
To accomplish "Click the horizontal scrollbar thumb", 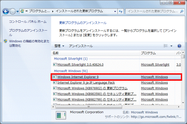I will tap(89, 107).
